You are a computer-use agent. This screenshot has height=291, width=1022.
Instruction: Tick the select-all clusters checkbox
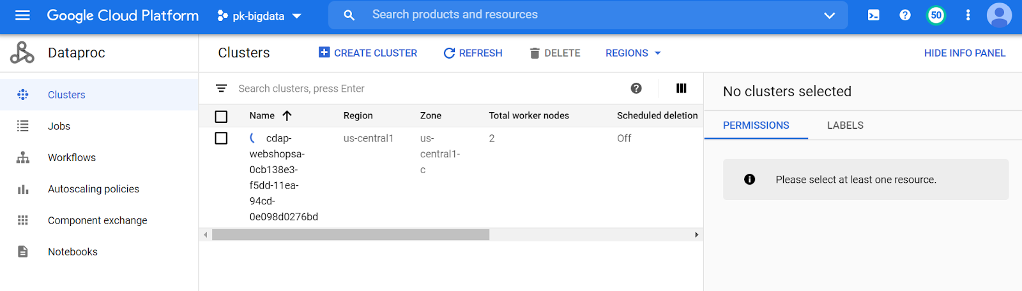(x=221, y=117)
